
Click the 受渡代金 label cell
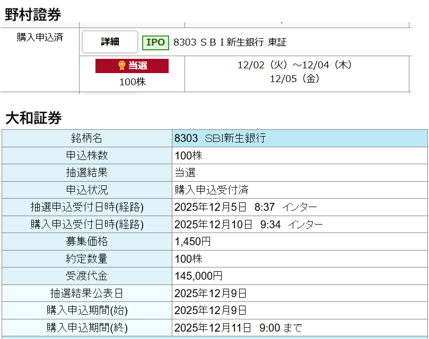(87, 276)
